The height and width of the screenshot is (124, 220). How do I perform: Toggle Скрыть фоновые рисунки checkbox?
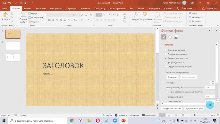pos(166,66)
